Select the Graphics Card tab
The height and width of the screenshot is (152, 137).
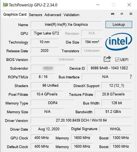15,15
